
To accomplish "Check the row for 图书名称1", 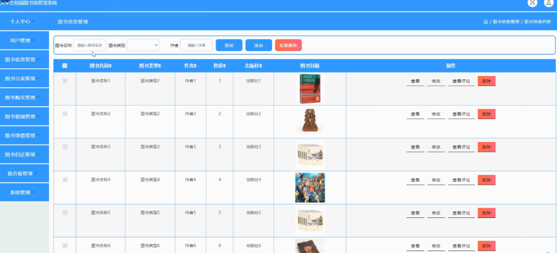I will pyautogui.click(x=65, y=81).
